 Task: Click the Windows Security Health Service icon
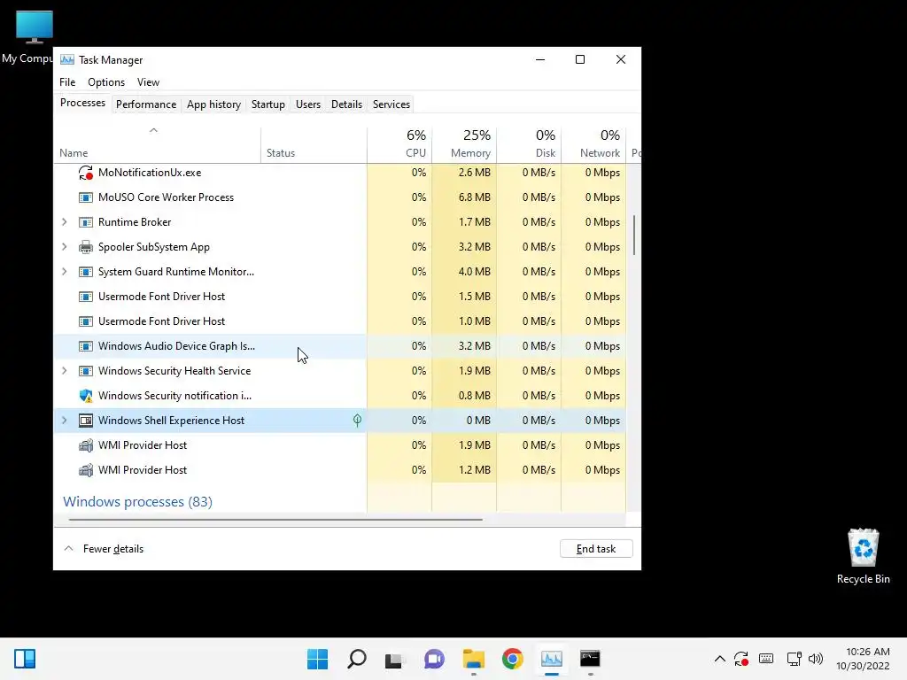(86, 371)
